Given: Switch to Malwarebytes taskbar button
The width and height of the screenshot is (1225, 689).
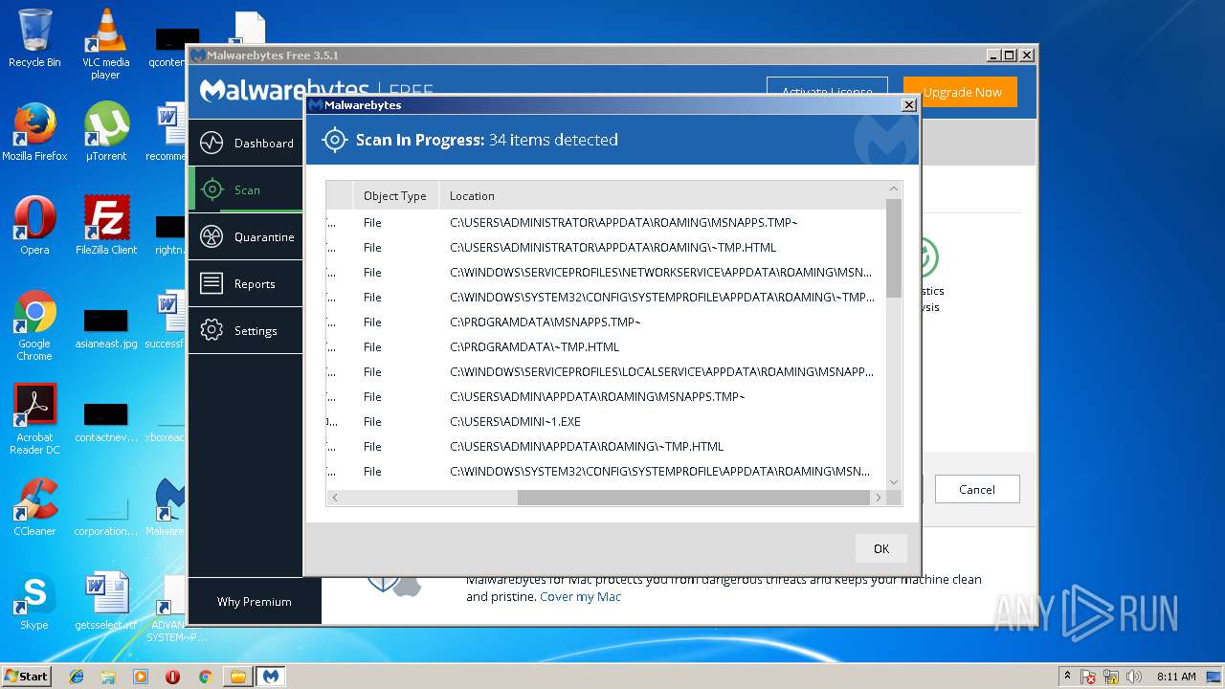Looking at the screenshot, I should (x=271, y=677).
